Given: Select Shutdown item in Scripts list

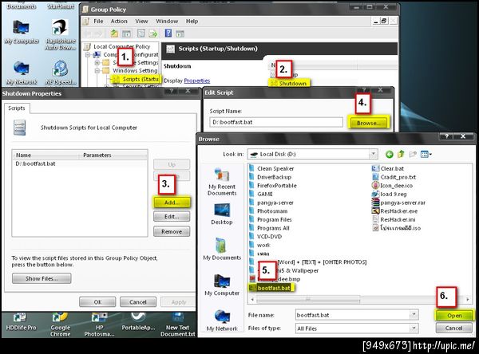Looking at the screenshot, I should tap(289, 83).
